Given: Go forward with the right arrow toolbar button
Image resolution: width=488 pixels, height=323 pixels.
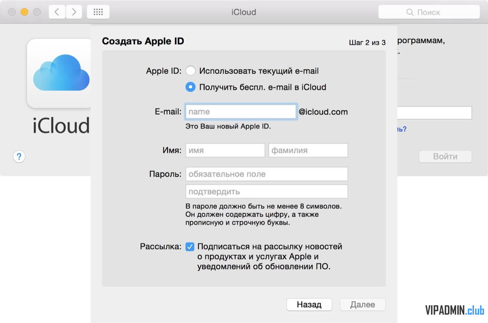Looking at the screenshot, I should coord(74,12).
